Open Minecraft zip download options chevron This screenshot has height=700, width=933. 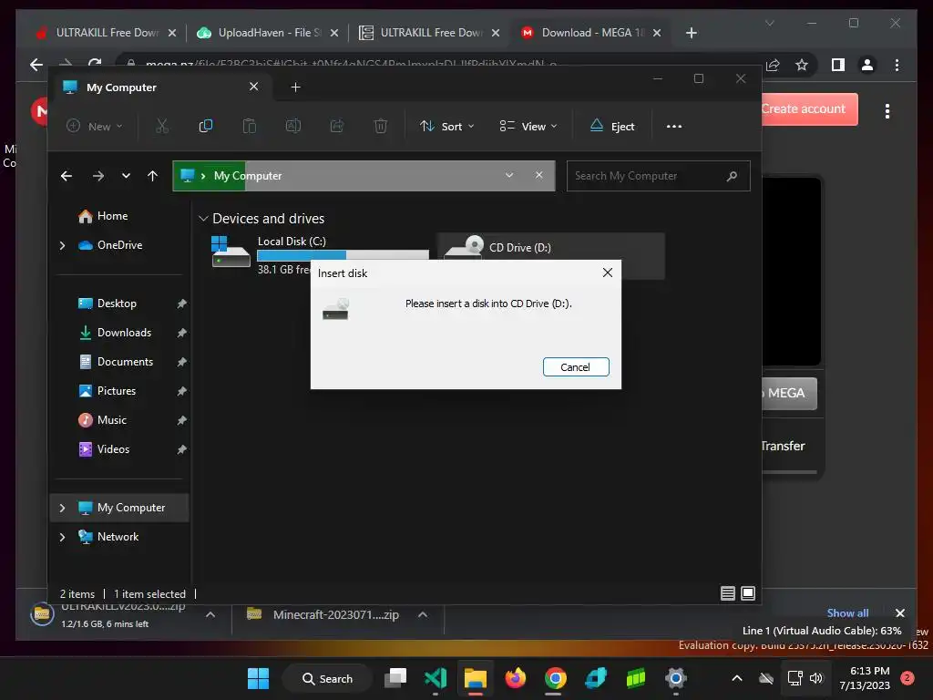coord(423,615)
